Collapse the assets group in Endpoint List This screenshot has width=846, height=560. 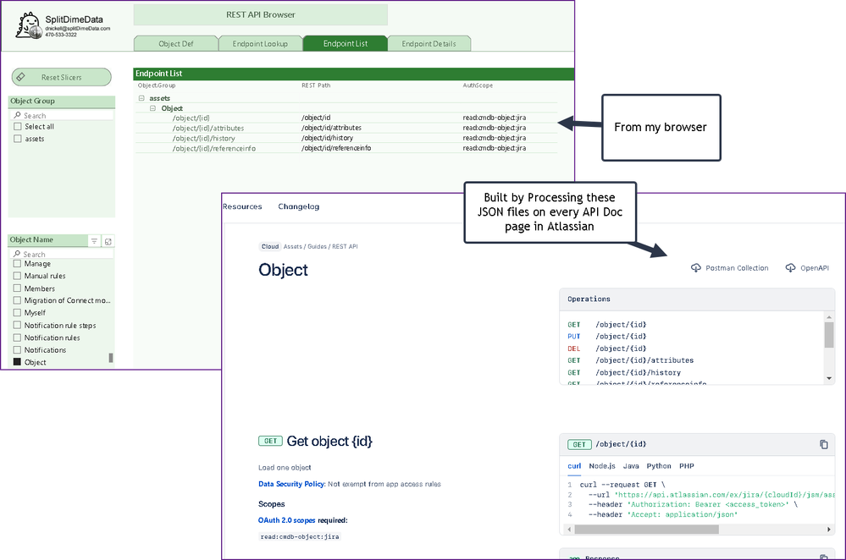click(141, 98)
